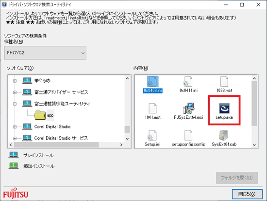Select the SysExt64.cab cabinet icon
267x201 pixels.
pos(223,135)
